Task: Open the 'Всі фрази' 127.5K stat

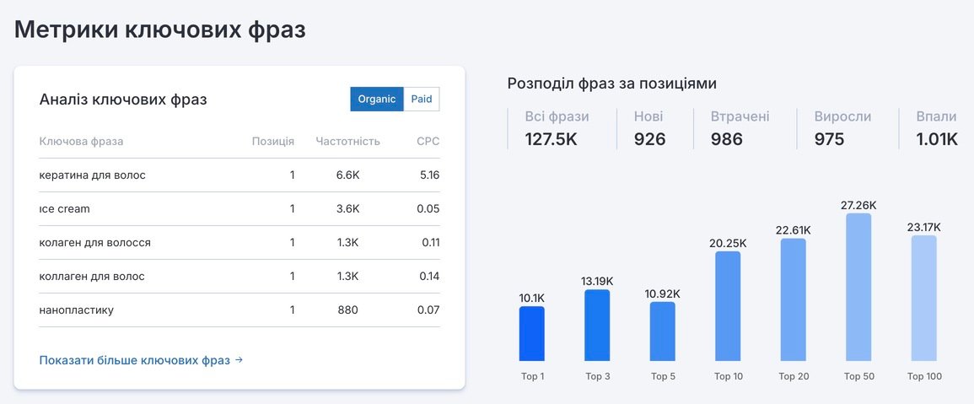Action: (x=557, y=129)
